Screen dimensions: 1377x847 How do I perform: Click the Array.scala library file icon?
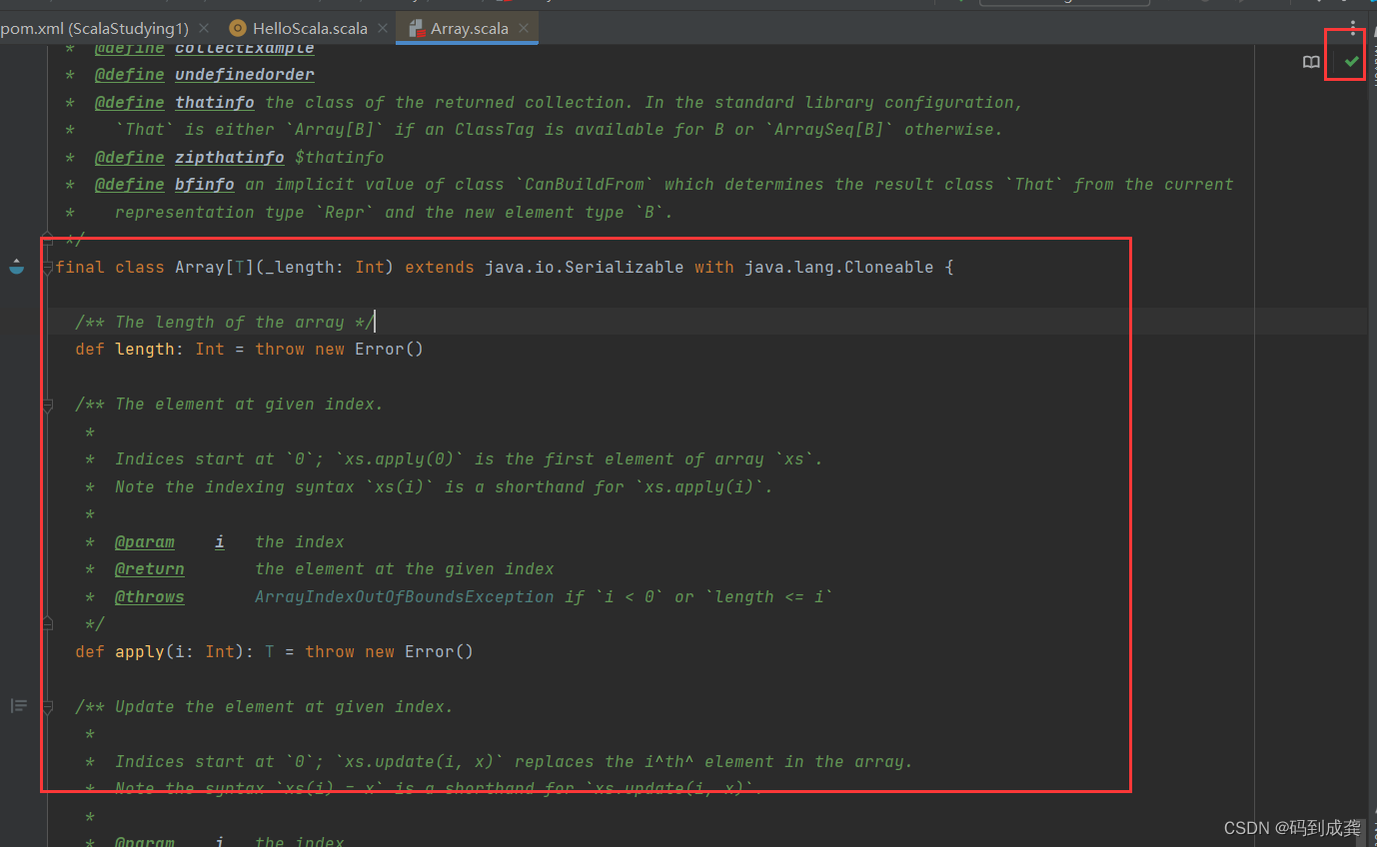coord(418,29)
